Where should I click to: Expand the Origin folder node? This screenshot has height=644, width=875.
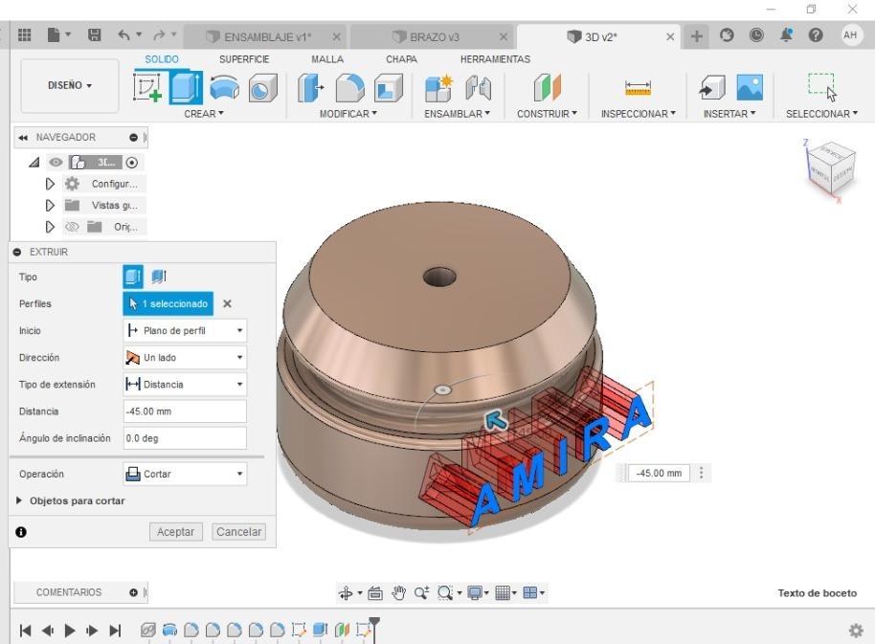(x=50, y=227)
